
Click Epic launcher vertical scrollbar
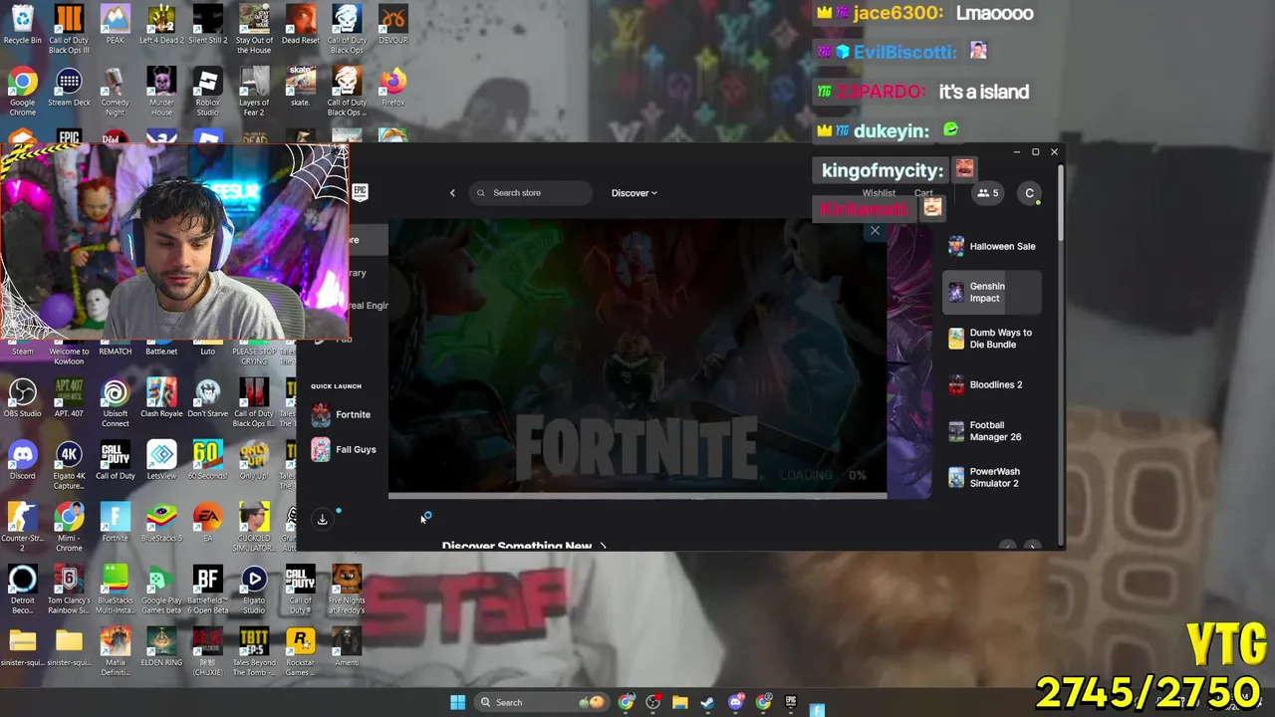click(1060, 204)
